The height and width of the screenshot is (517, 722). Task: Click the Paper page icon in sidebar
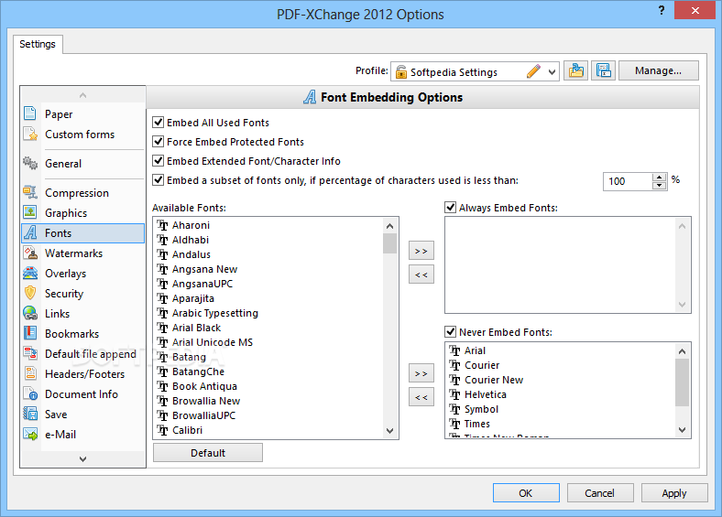(x=30, y=113)
